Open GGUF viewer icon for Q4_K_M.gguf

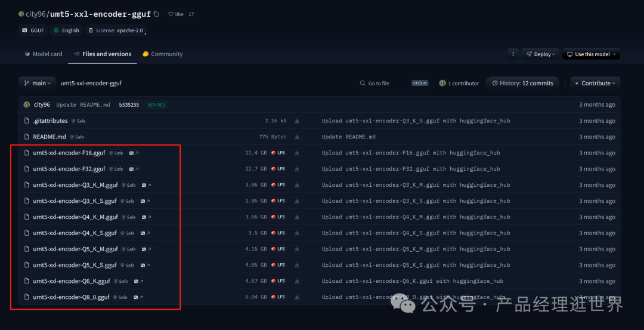(147, 217)
